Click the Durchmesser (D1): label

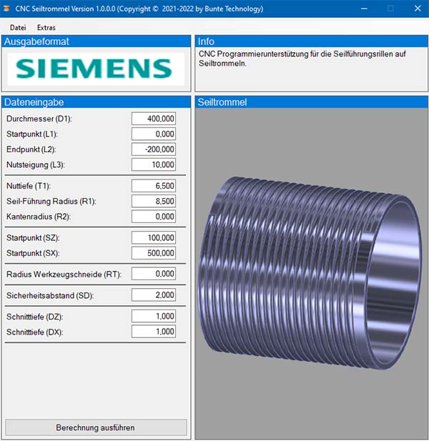(x=39, y=119)
